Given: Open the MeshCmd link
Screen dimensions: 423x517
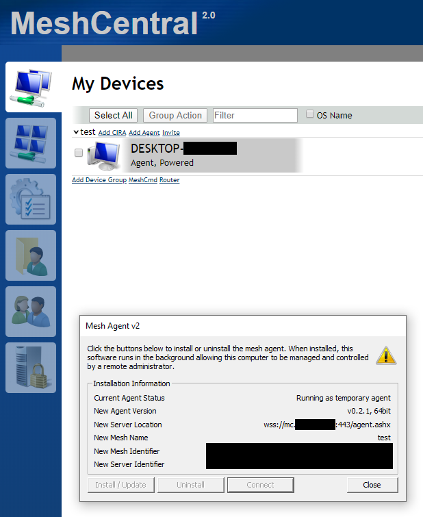Looking at the screenshot, I should point(143,180).
